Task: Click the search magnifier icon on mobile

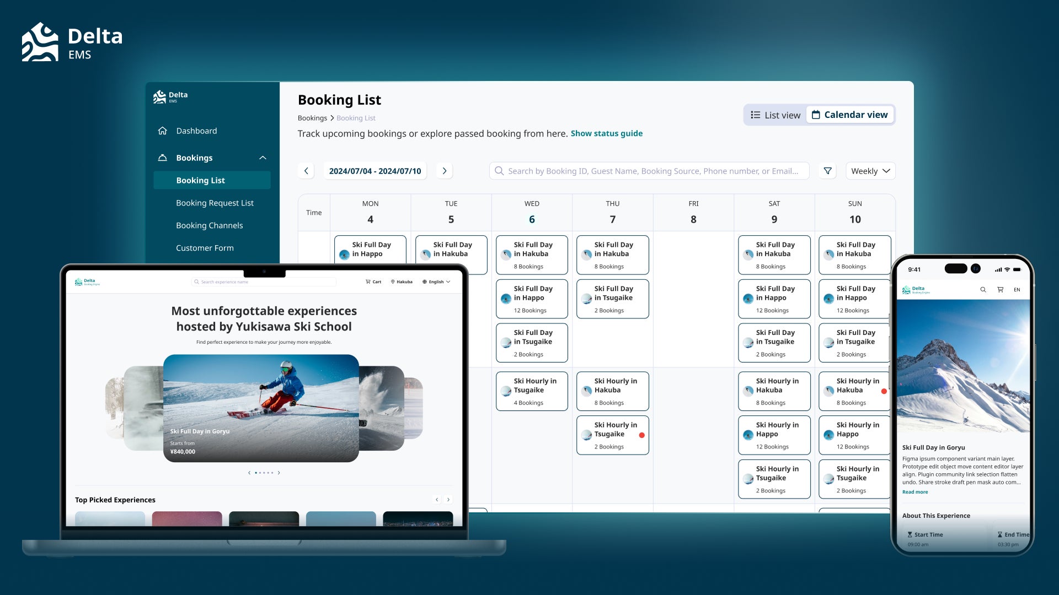Action: pos(983,290)
